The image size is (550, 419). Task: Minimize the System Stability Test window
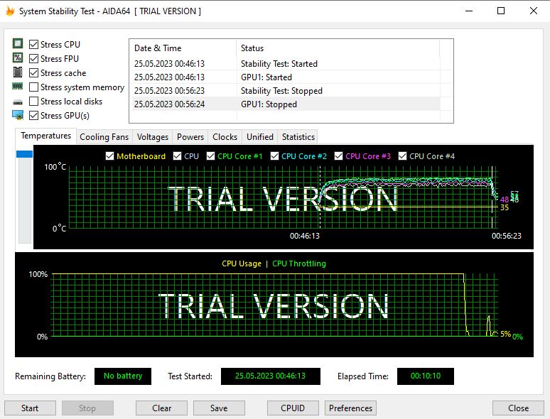click(x=469, y=11)
